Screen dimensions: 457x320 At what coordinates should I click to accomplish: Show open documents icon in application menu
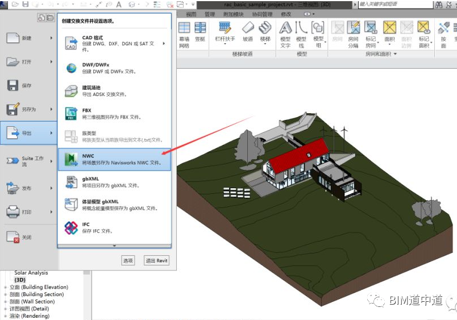(x=50, y=18)
